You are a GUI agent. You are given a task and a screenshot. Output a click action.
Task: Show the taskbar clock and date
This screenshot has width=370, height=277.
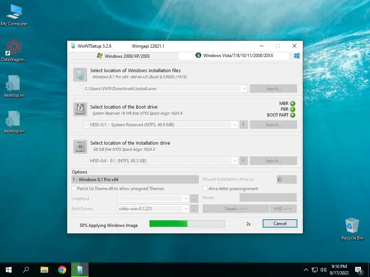(x=339, y=270)
